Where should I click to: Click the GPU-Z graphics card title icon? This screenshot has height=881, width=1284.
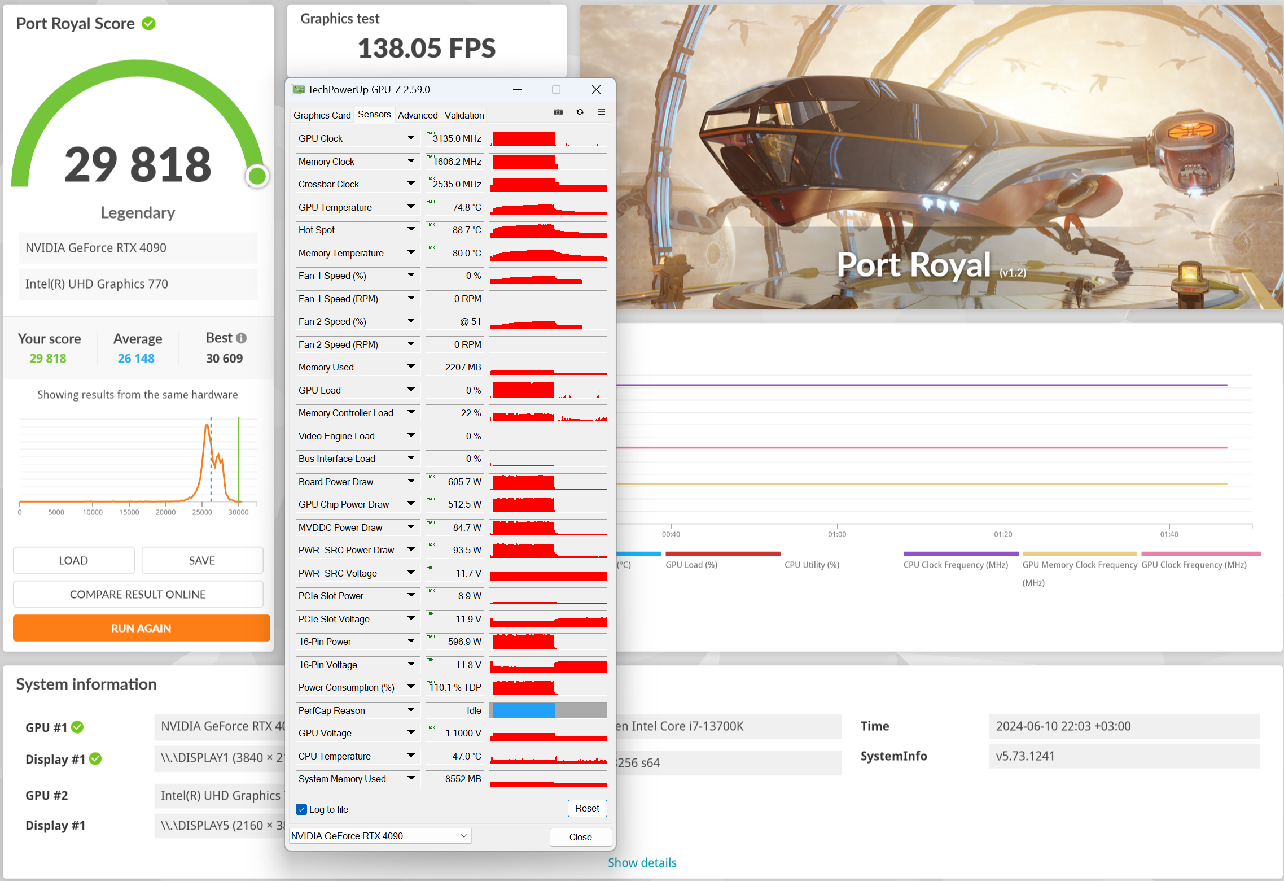click(x=298, y=90)
